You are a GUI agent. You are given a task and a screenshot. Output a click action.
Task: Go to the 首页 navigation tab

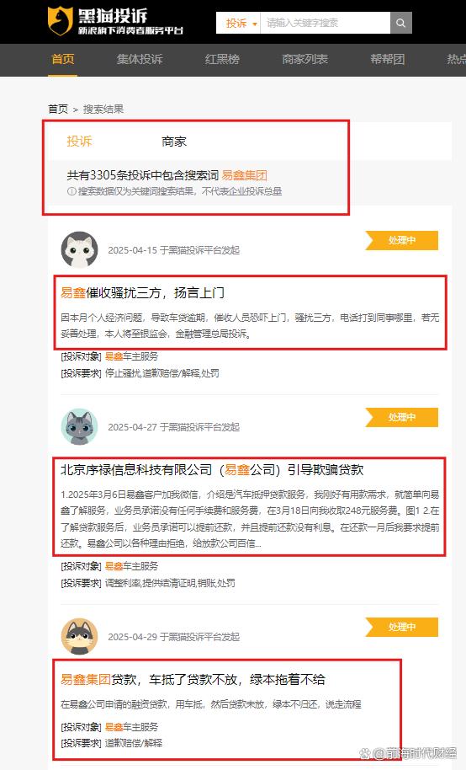pyautogui.click(x=63, y=60)
